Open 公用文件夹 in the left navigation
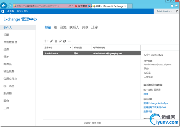This screenshot has height=127, width=180. pos(10,79)
